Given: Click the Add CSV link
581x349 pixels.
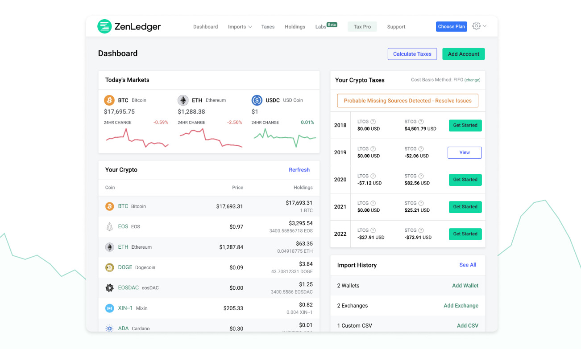Looking at the screenshot, I should (x=468, y=326).
